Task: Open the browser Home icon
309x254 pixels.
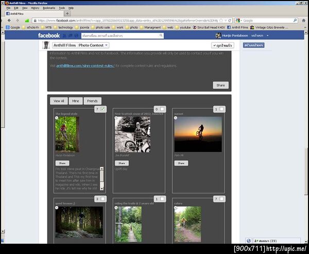Action: (x=304, y=20)
